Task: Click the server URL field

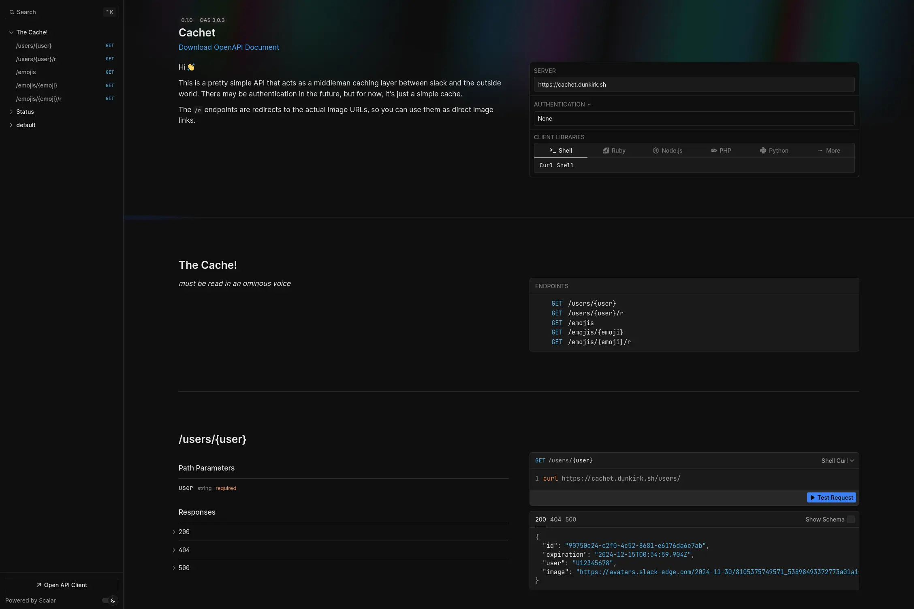Action: [694, 85]
